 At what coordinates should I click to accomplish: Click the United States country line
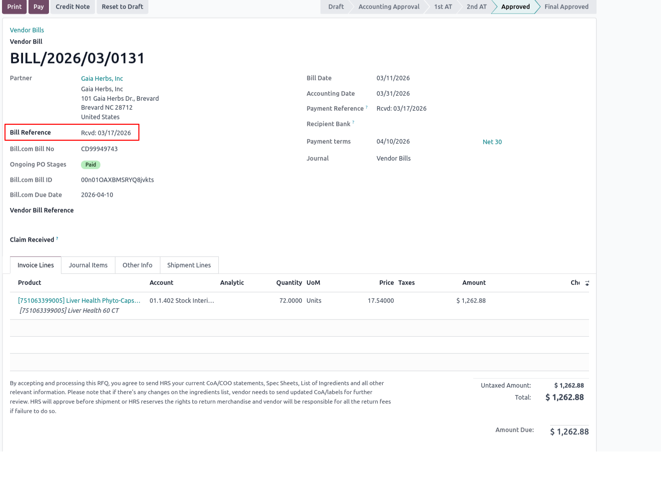(100, 117)
